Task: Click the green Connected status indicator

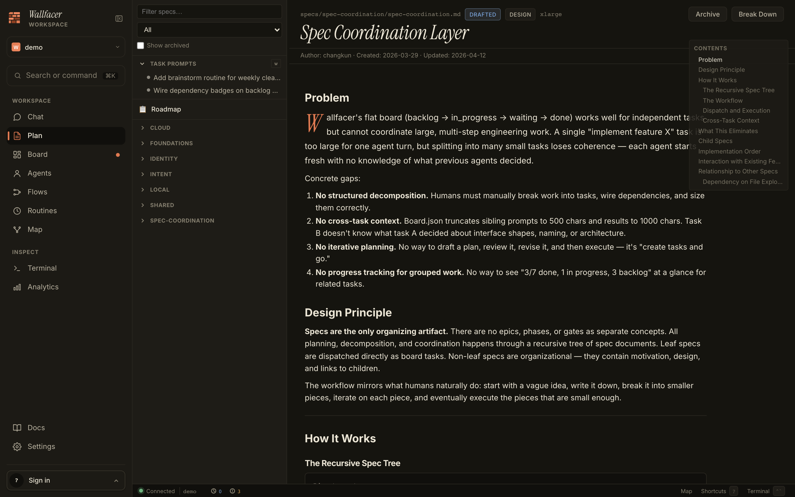Action: 141,491
